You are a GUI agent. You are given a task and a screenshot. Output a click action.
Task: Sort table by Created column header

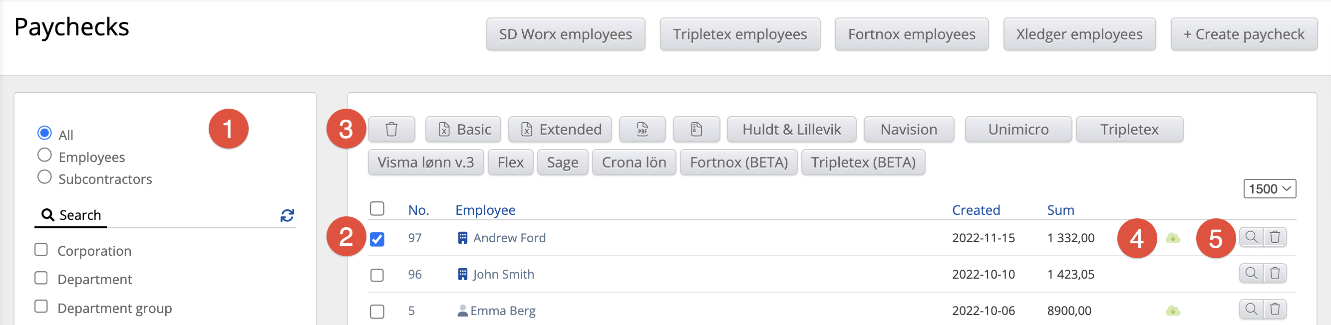pos(976,210)
